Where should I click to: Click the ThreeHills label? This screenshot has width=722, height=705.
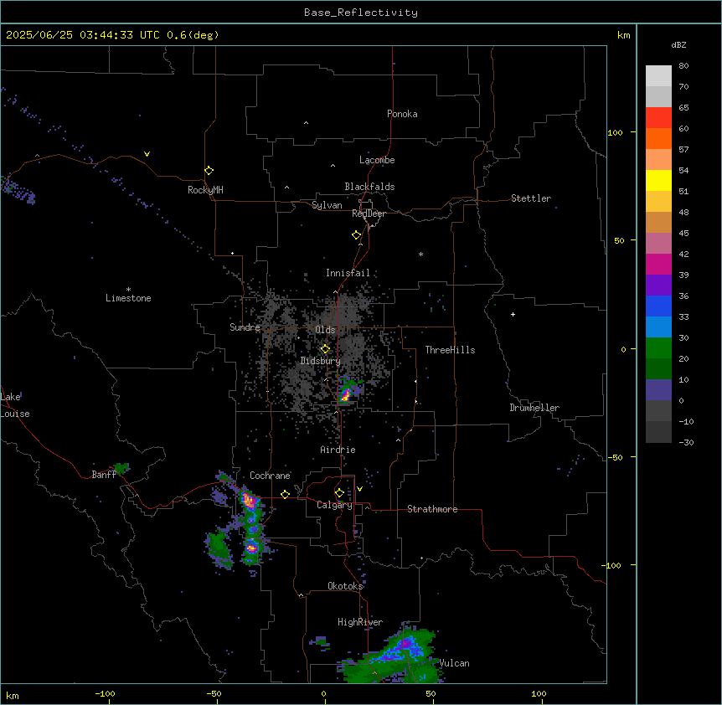click(x=450, y=350)
